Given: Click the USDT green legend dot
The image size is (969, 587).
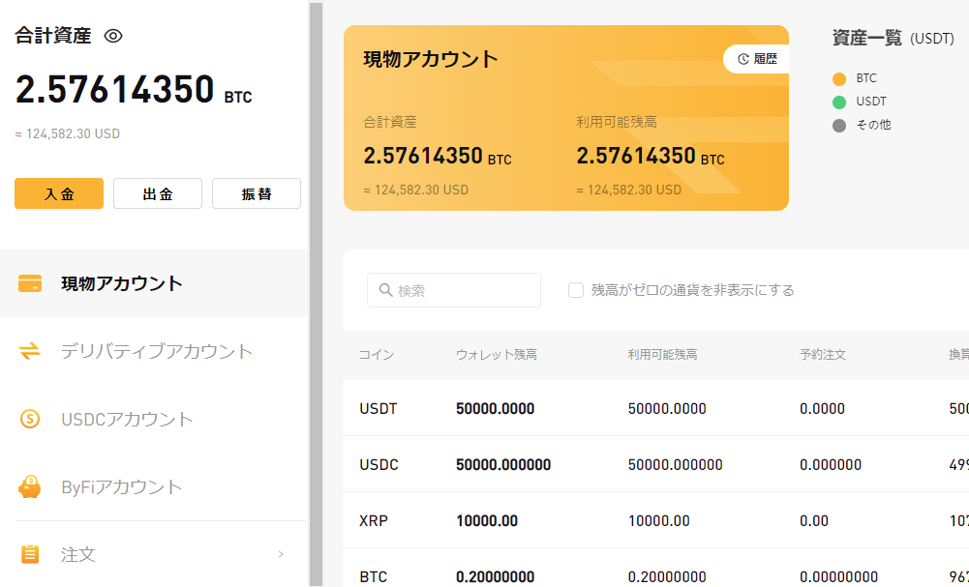Looking at the screenshot, I should click(839, 102).
